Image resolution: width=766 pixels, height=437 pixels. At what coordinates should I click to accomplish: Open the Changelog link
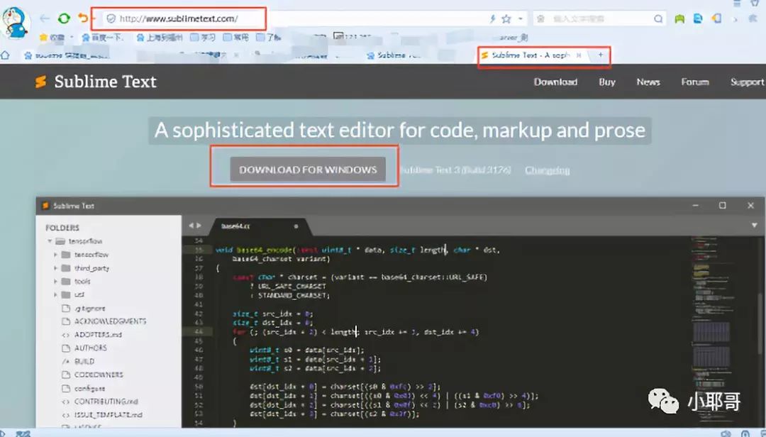[547, 170]
